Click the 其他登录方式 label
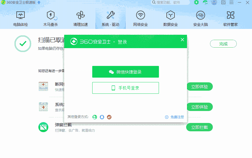252x158 pixels. (x=78, y=117)
